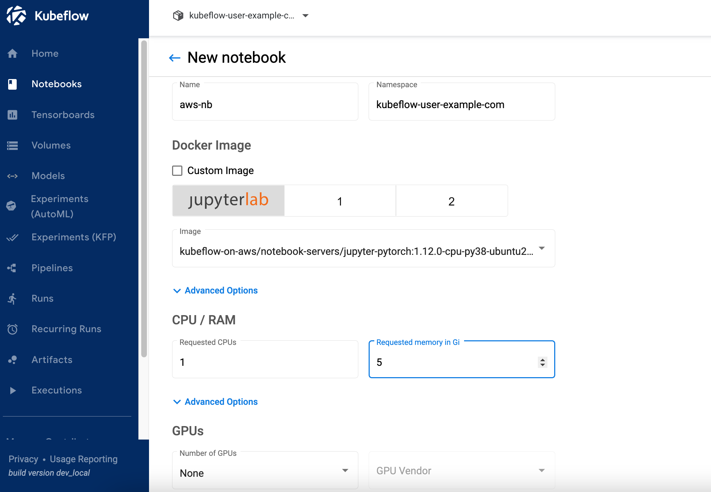Click the Models arrows icon
Image resolution: width=711 pixels, height=492 pixels.
[x=12, y=176]
